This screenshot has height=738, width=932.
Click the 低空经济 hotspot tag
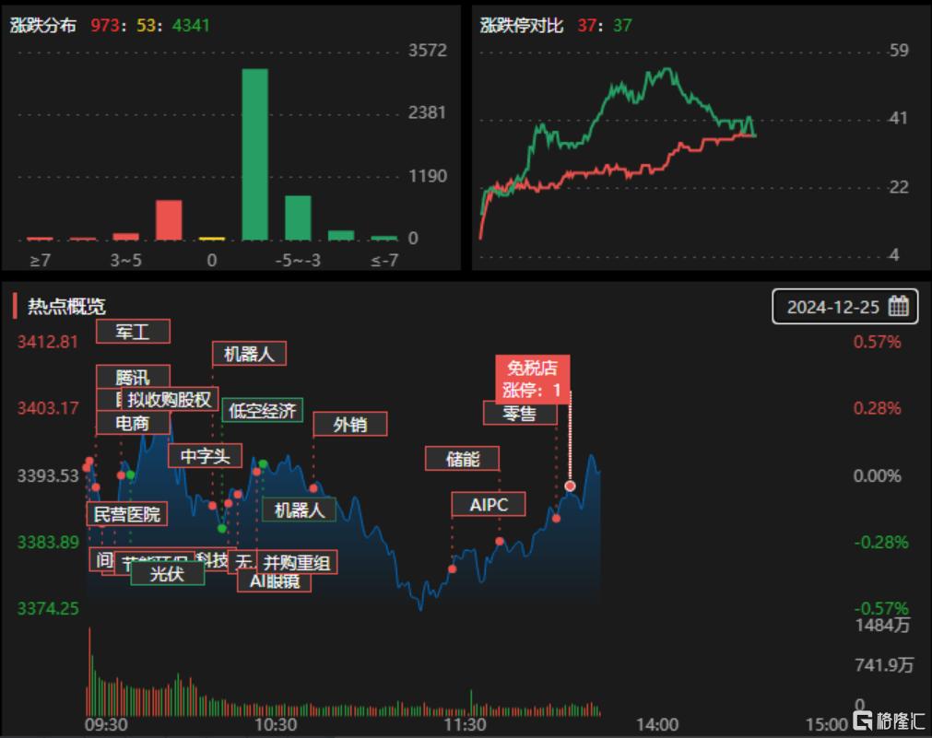tap(262, 410)
